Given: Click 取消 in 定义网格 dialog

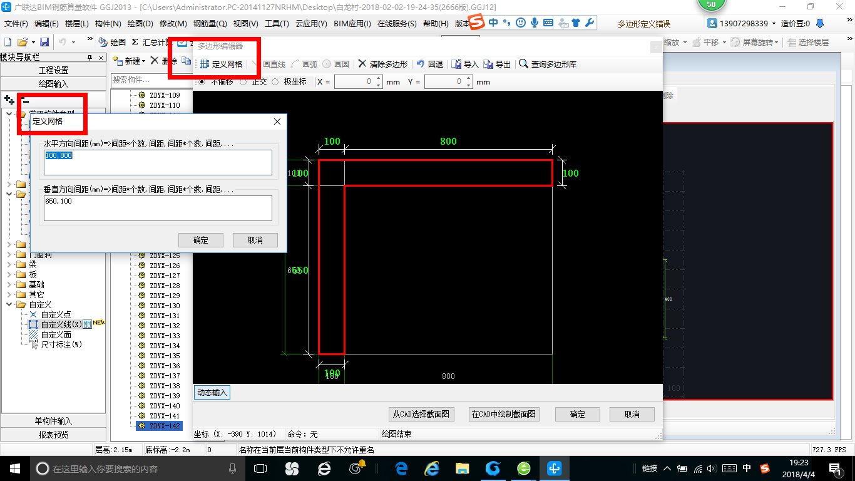Looking at the screenshot, I should (x=255, y=240).
